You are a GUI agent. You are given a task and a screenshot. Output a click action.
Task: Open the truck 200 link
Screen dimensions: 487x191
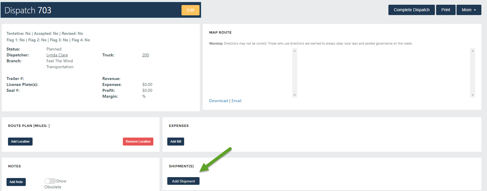coord(145,55)
